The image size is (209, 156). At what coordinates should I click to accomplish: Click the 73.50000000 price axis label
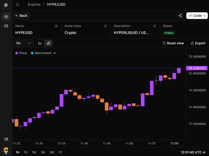pos(197,124)
